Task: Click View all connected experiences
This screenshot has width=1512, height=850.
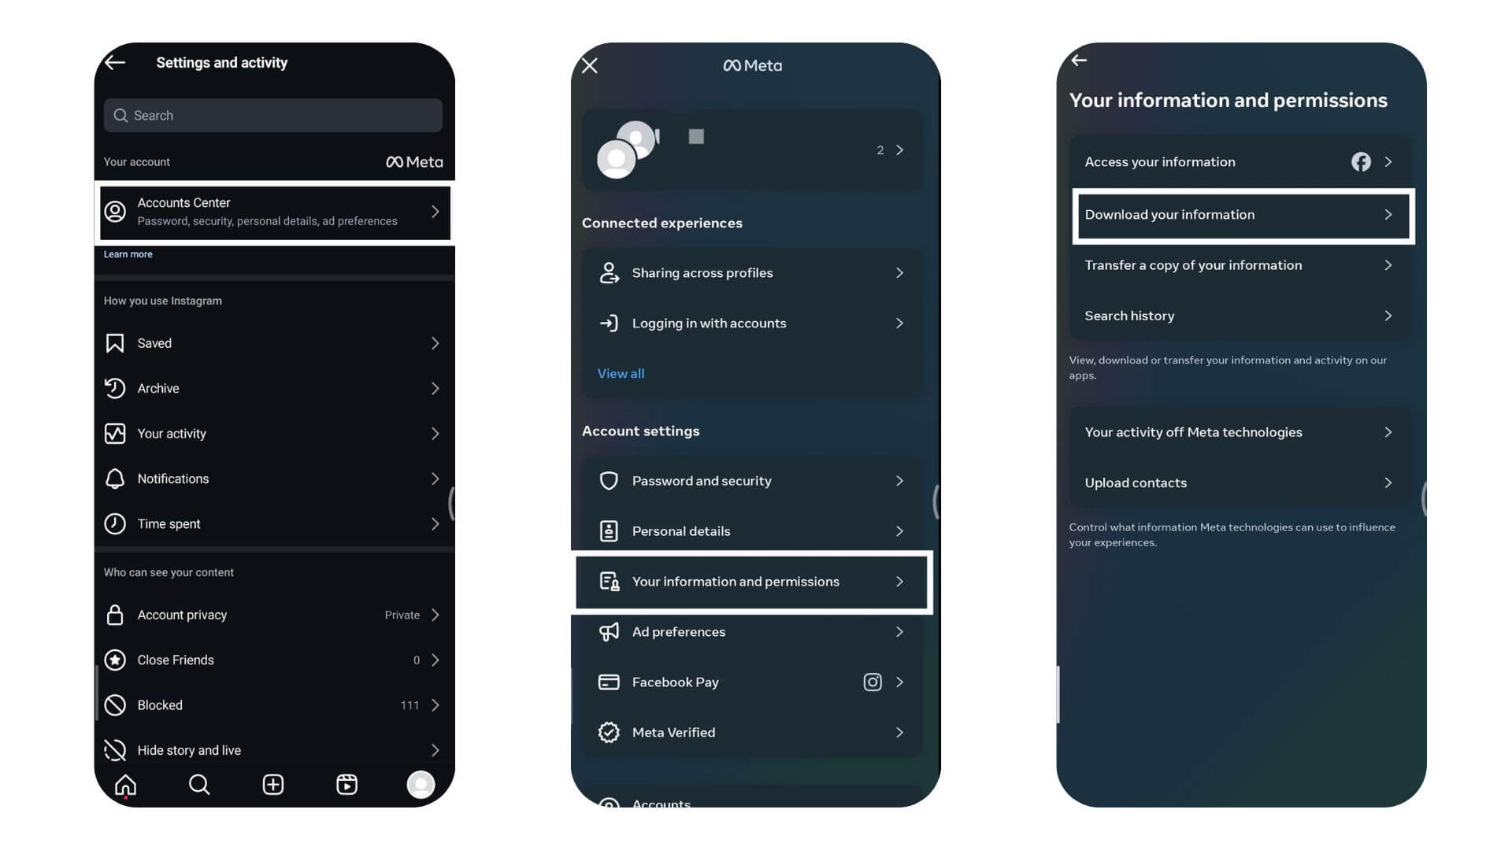Action: point(621,372)
